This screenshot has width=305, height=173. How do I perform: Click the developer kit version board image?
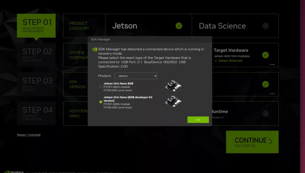[x=173, y=102]
